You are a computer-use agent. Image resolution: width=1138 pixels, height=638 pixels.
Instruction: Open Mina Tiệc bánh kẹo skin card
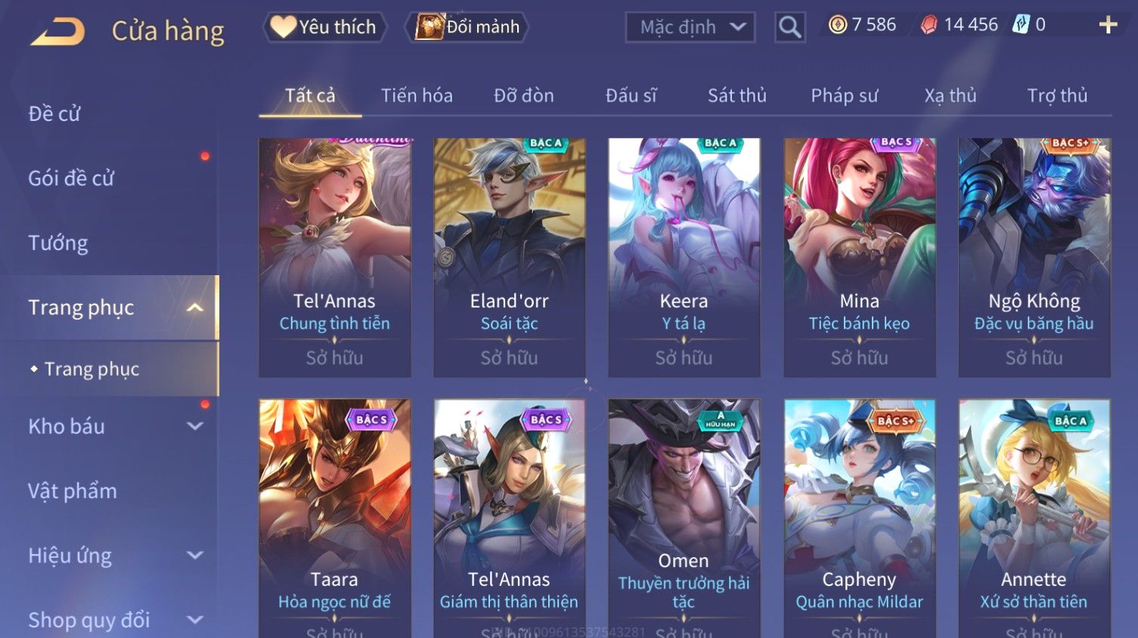coord(860,257)
